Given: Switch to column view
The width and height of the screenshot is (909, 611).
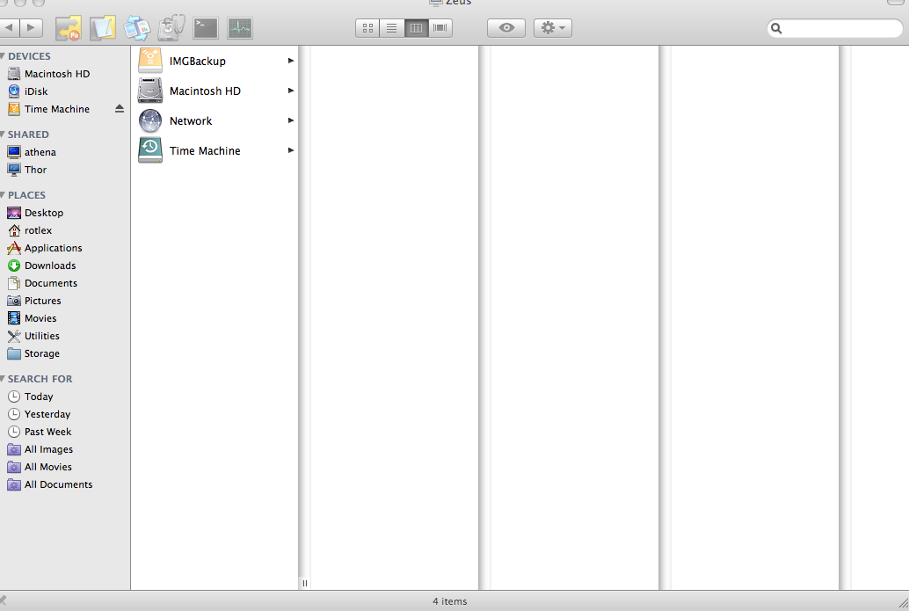Looking at the screenshot, I should (416, 28).
